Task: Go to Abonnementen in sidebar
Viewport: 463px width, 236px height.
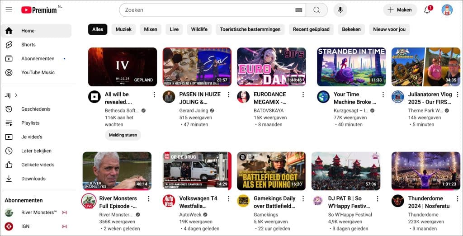Action: pyautogui.click(x=38, y=59)
